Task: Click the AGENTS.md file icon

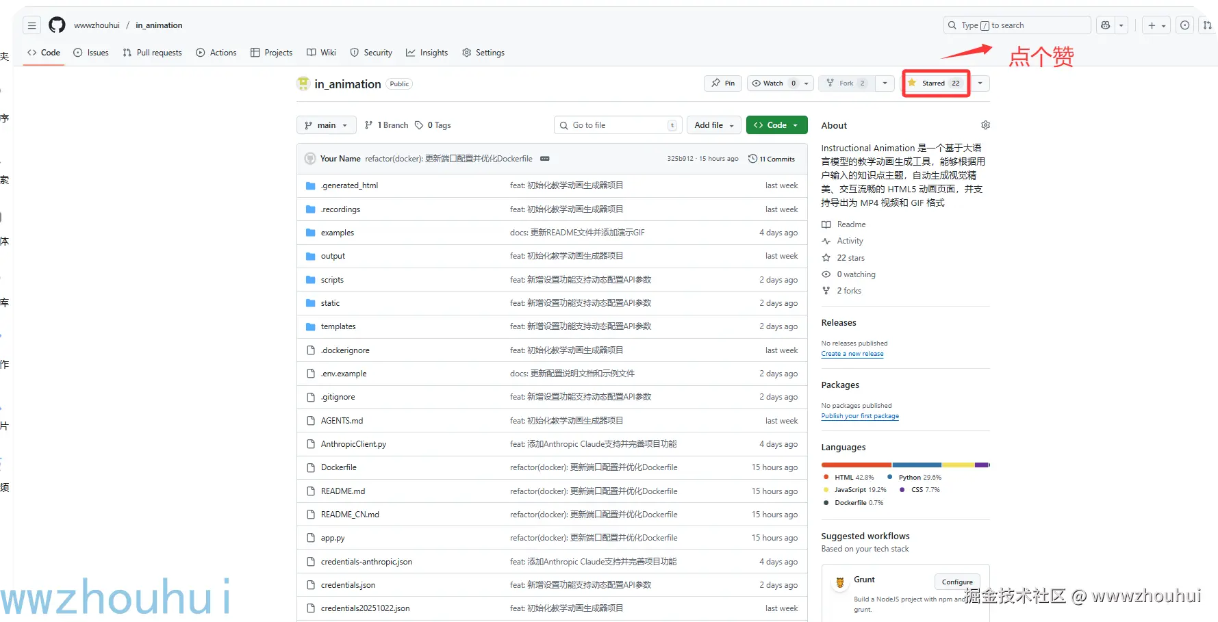Action: pos(311,421)
